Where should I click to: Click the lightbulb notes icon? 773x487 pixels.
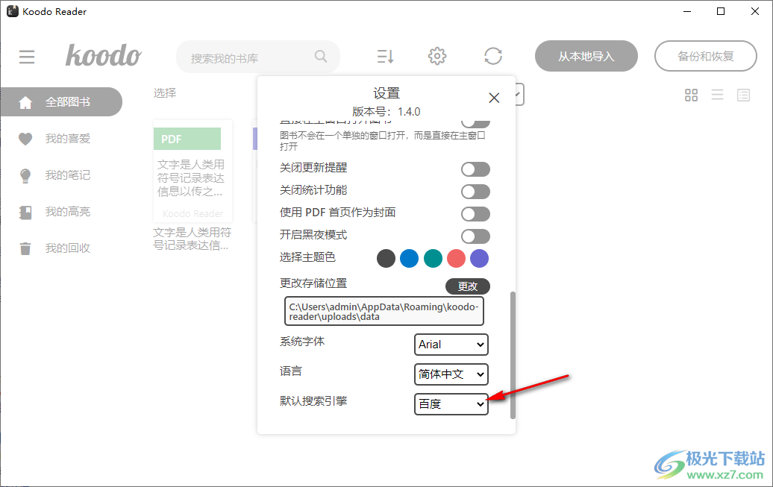tap(25, 175)
